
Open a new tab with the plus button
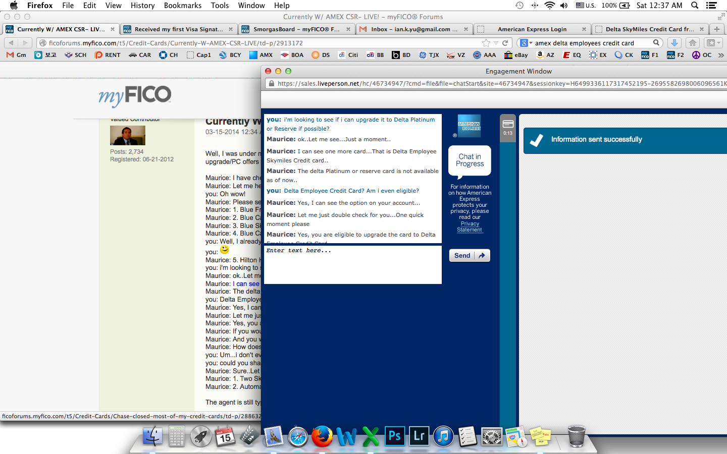717,29
